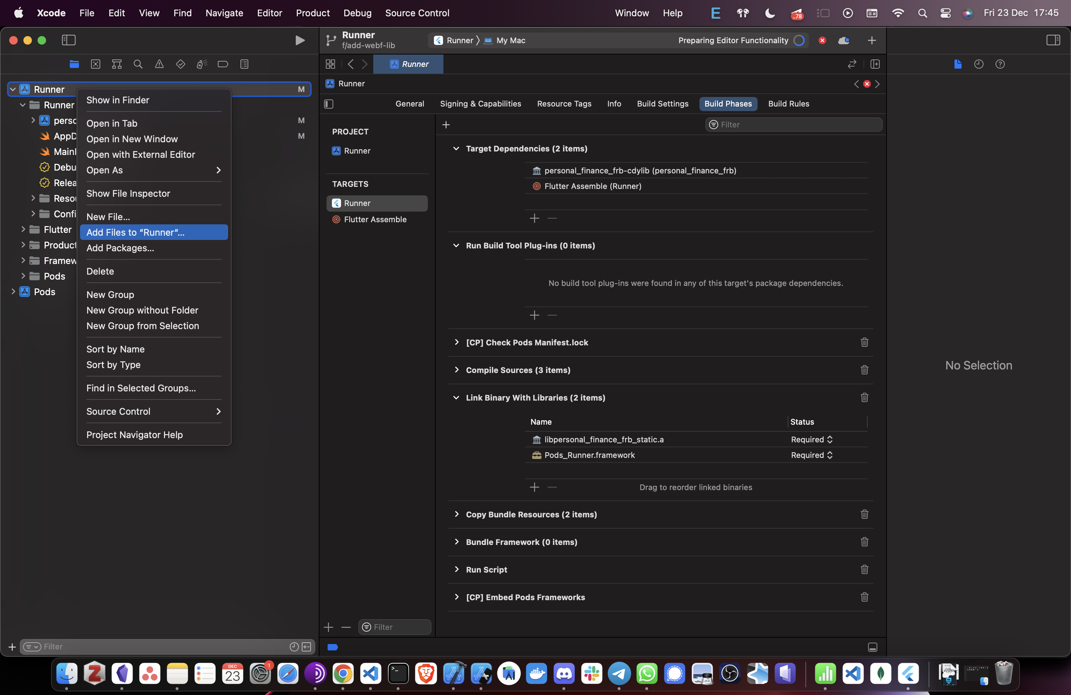Image resolution: width=1071 pixels, height=695 pixels.
Task: Hide the project and targets list sidebar
Action: tap(329, 104)
